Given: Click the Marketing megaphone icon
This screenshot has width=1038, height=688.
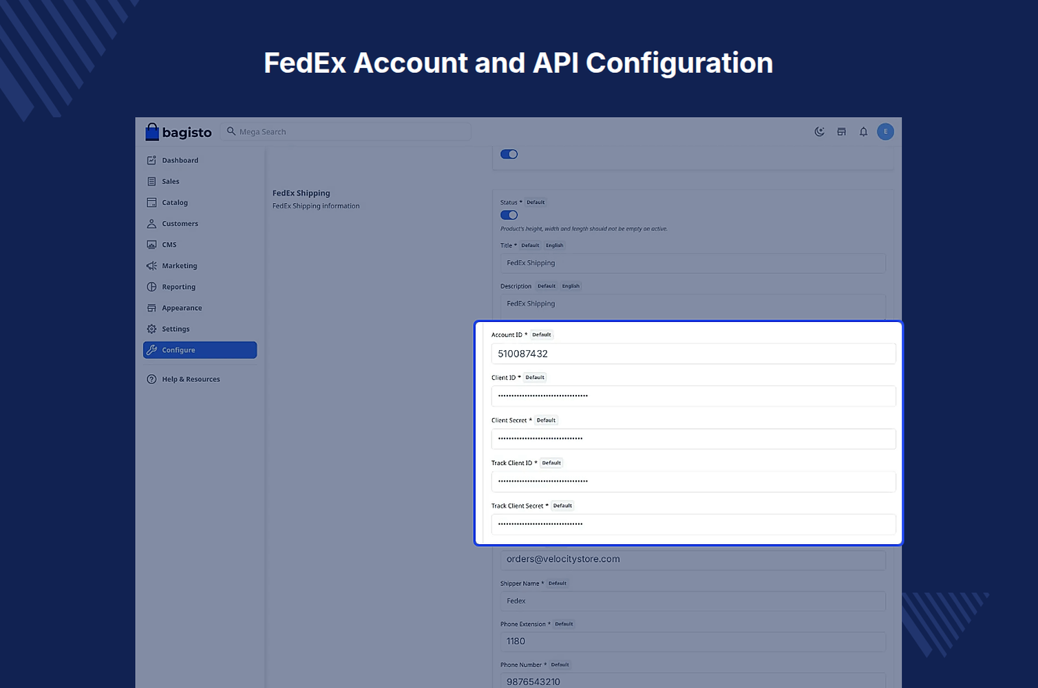Looking at the screenshot, I should [151, 266].
